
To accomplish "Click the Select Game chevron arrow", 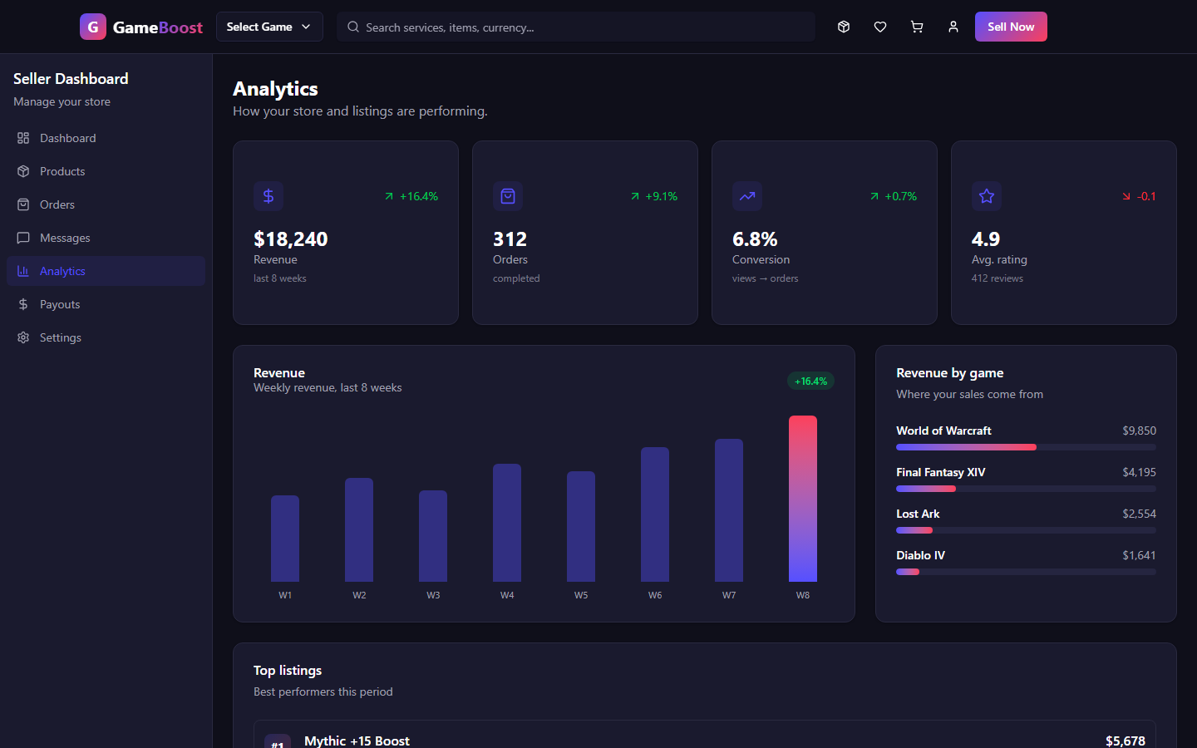I will point(306,27).
